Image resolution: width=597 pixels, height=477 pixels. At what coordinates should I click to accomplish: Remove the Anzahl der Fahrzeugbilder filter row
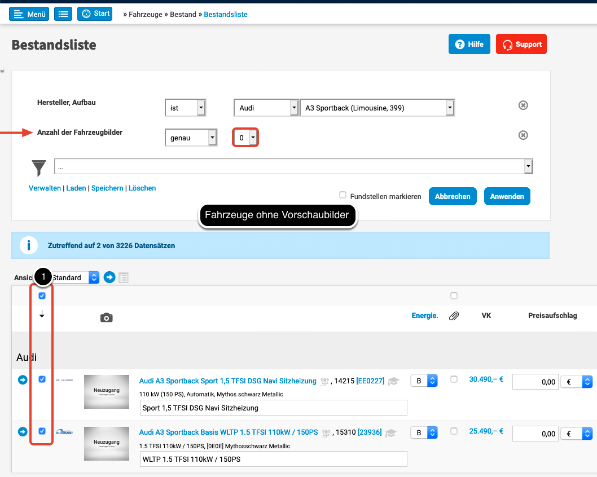(x=523, y=135)
